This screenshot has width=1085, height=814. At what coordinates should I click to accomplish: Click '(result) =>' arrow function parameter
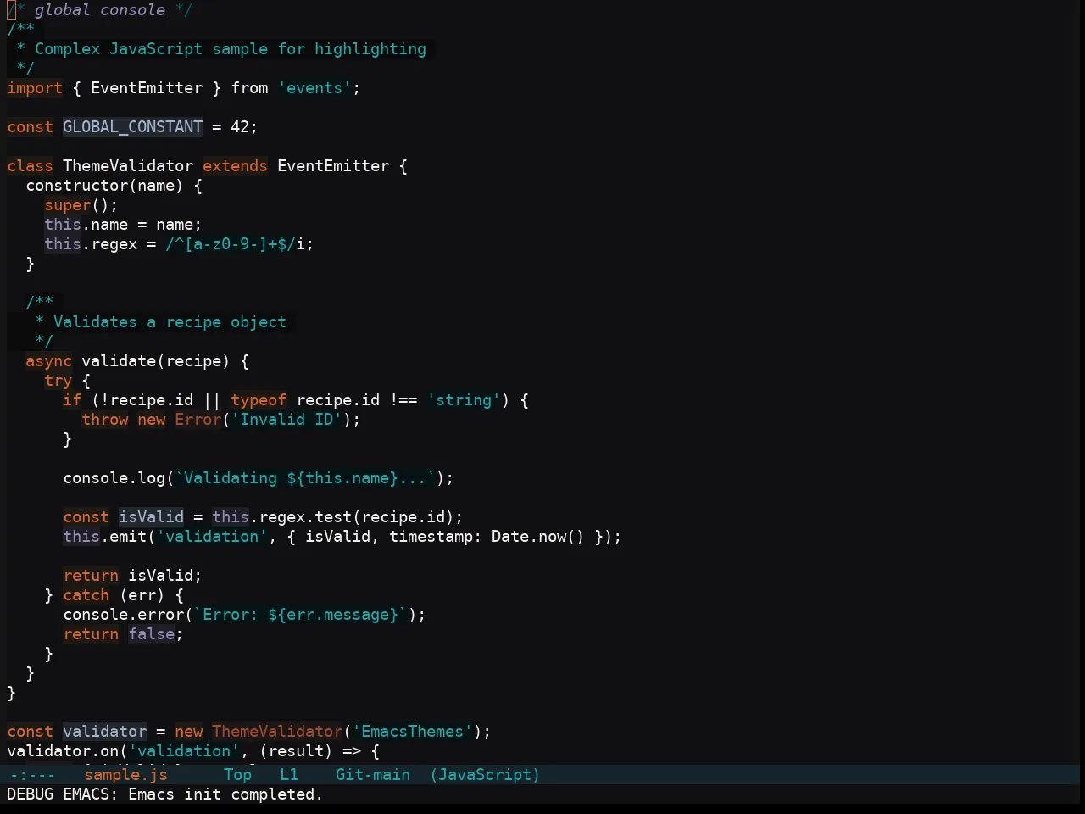pyautogui.click(x=310, y=751)
